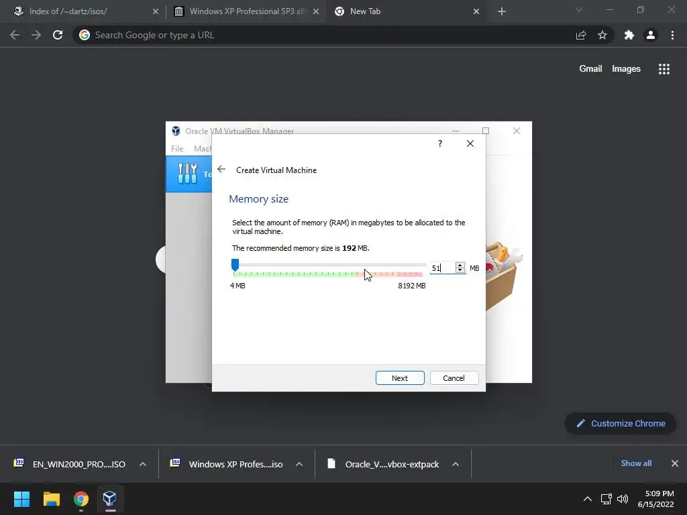Image resolution: width=687 pixels, height=515 pixels.
Task: Close the Index of /~dartz/isos/ tab
Action: tap(156, 12)
